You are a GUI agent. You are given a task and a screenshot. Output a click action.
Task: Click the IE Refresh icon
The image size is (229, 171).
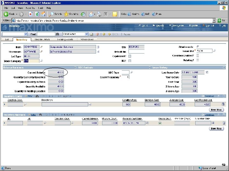(x=37, y=14)
